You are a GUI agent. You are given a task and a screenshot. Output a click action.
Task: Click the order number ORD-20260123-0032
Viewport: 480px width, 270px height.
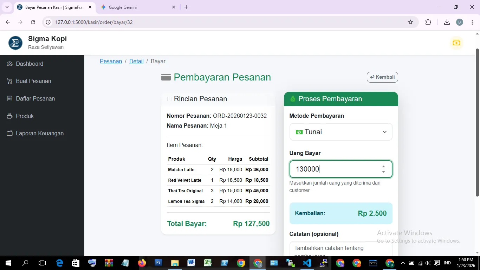tap(240, 116)
